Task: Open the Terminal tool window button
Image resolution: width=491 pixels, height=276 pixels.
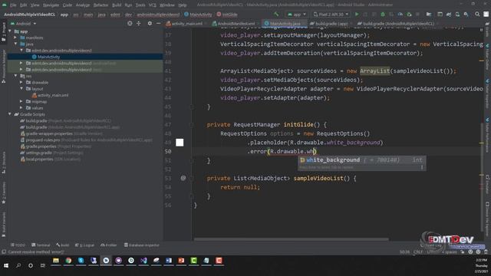Action: click(x=41, y=245)
